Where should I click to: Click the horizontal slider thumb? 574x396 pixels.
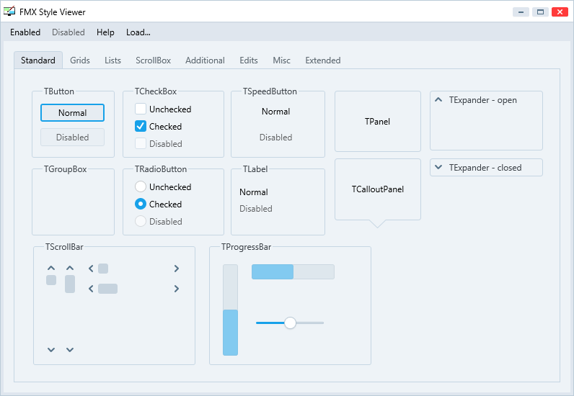(290, 323)
